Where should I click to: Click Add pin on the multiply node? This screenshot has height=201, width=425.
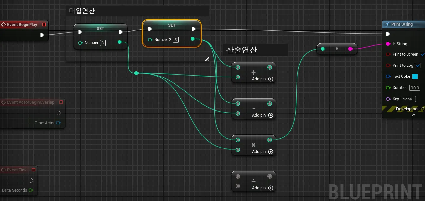pyautogui.click(x=262, y=152)
